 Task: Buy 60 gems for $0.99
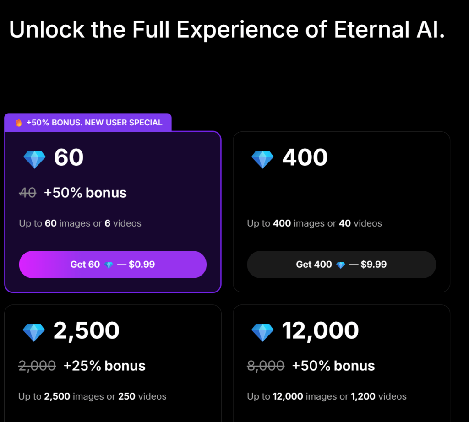pyautogui.click(x=113, y=265)
